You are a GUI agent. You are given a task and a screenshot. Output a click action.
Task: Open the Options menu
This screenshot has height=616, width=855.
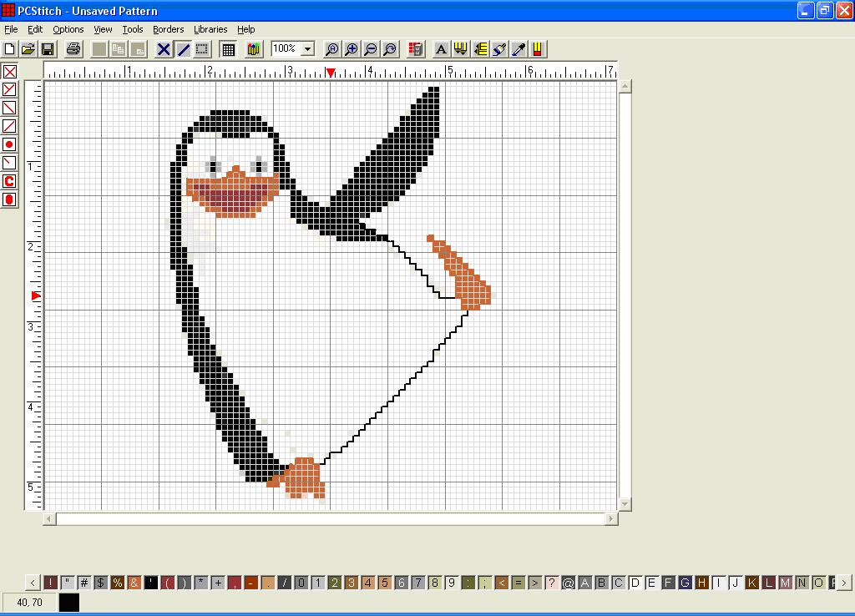68,29
